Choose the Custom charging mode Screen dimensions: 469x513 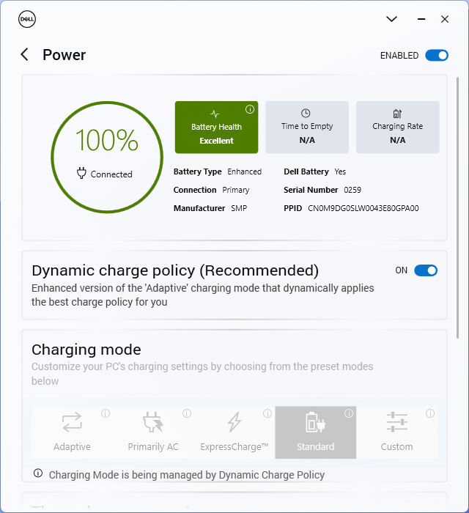[396, 432]
